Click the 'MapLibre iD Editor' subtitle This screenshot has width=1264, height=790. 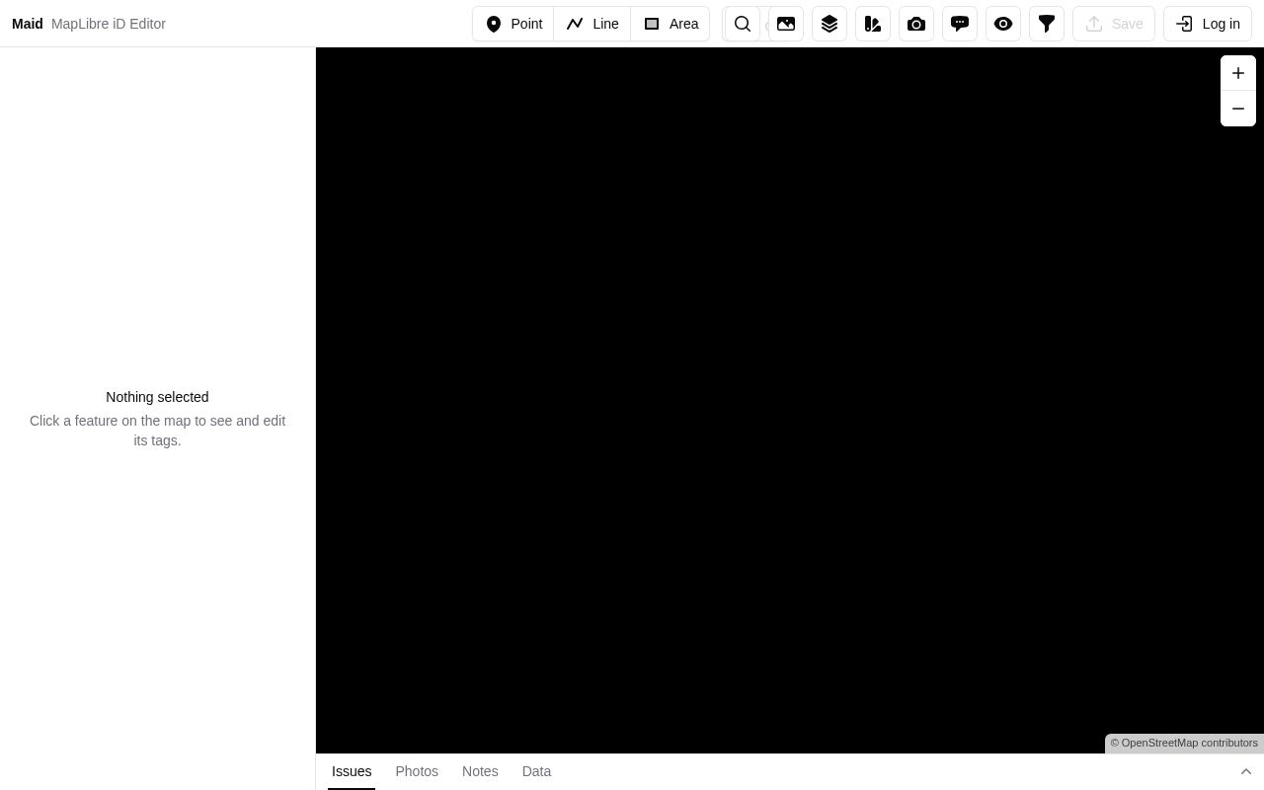click(x=109, y=24)
